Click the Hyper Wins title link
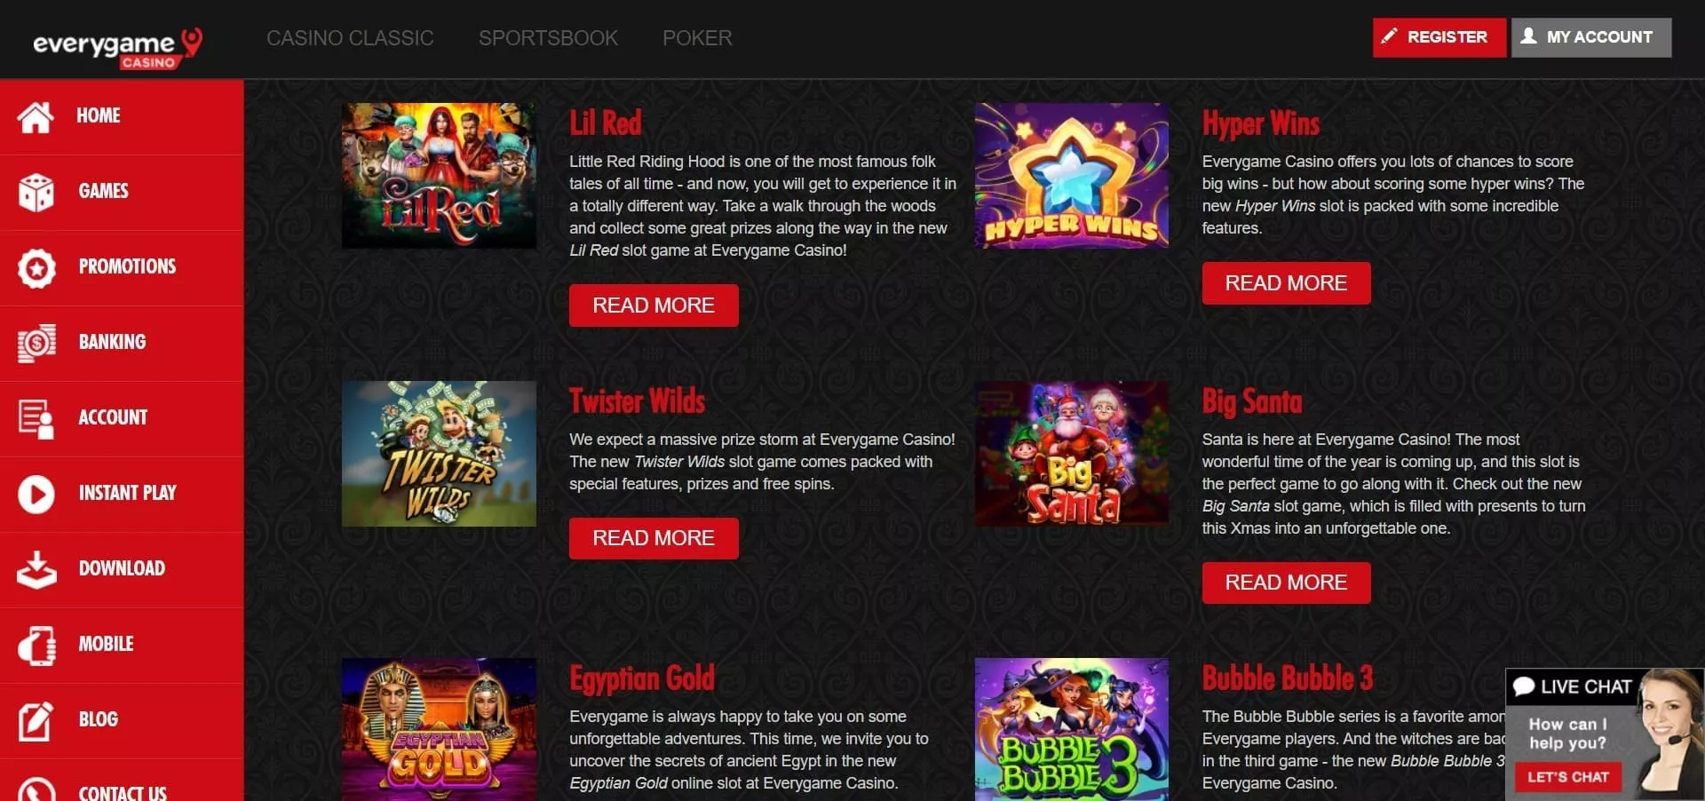 coord(1261,123)
